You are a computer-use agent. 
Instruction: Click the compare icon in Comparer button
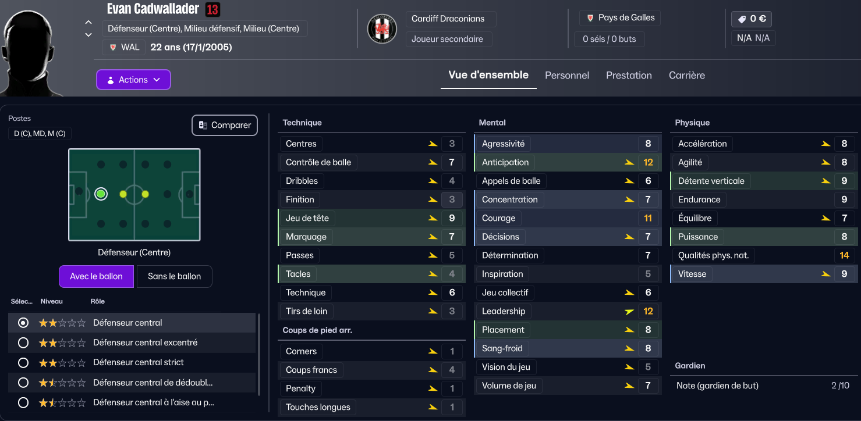point(203,125)
